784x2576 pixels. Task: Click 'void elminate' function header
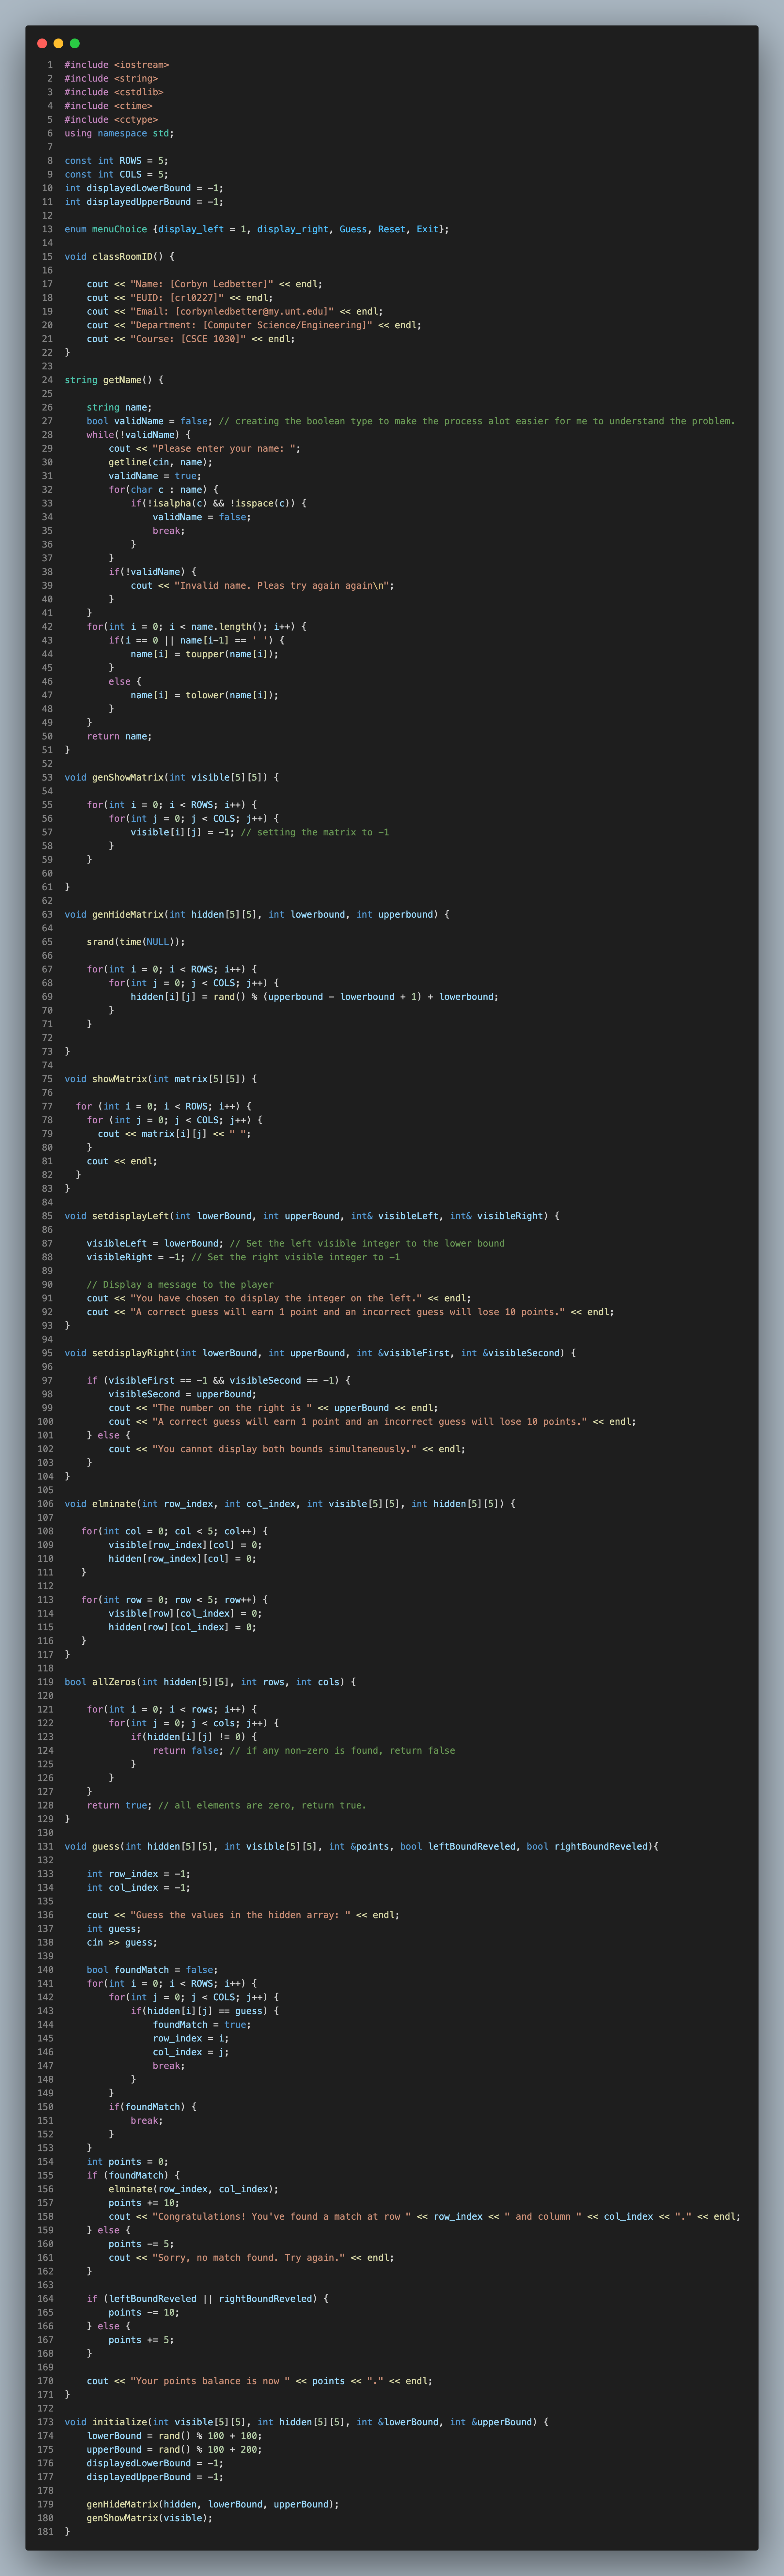coord(290,1504)
